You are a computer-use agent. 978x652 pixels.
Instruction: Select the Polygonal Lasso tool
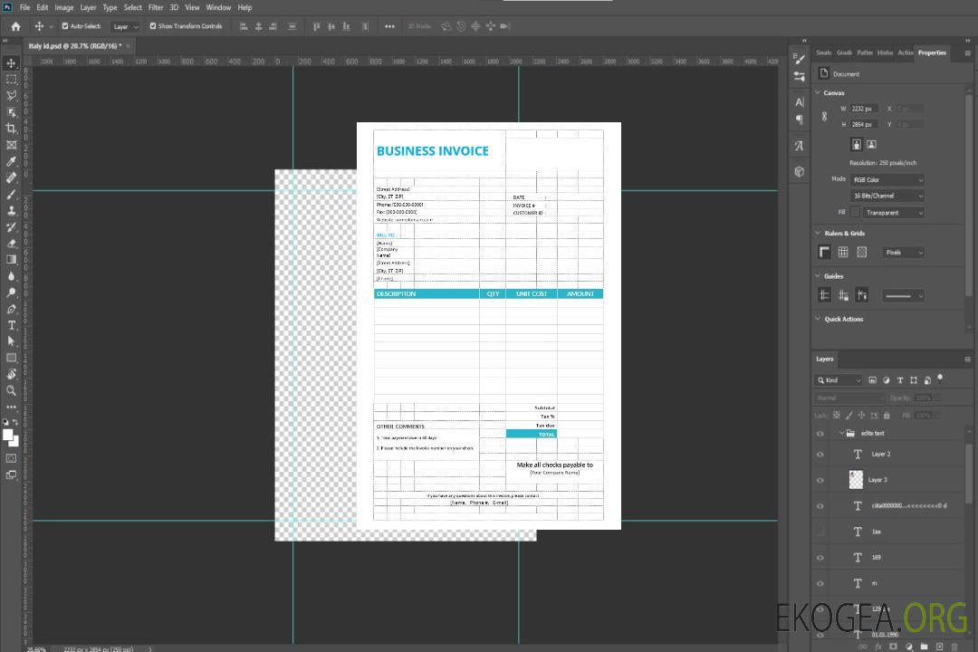(x=11, y=95)
